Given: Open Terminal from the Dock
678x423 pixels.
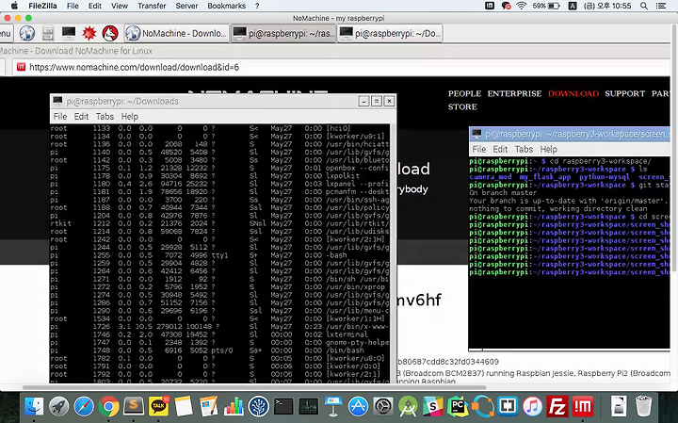Looking at the screenshot, I should (x=283, y=407).
